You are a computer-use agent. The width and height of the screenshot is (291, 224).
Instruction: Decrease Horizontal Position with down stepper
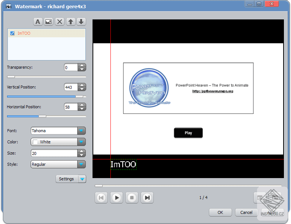click(x=82, y=109)
